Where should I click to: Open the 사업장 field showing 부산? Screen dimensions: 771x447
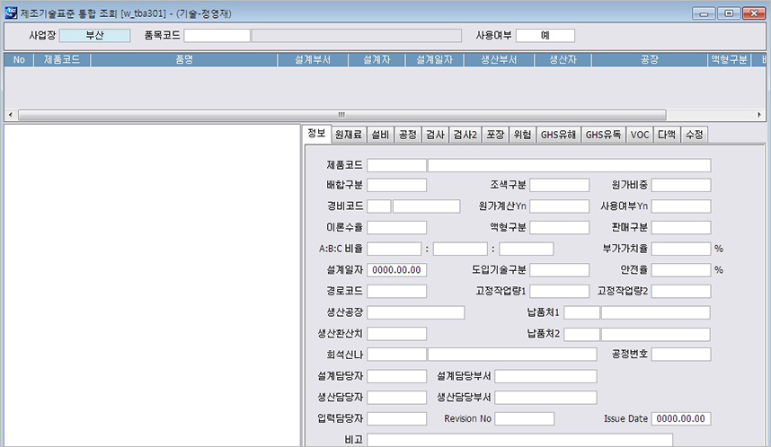coord(95,35)
